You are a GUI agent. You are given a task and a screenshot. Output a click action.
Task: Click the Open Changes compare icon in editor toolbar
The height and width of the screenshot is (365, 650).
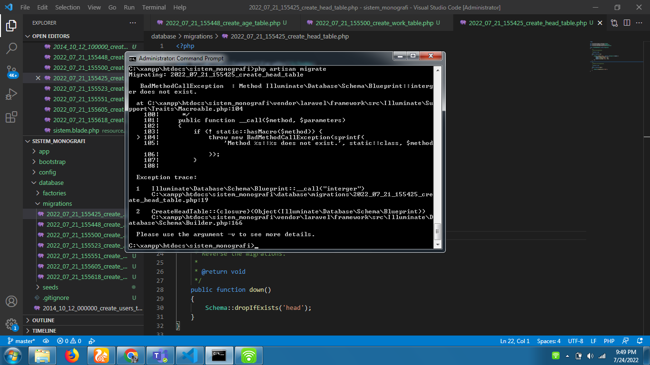coord(614,23)
